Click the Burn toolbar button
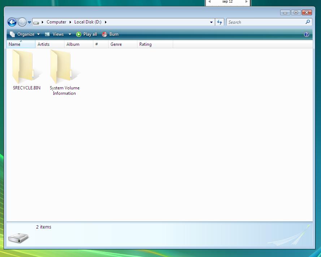The height and width of the screenshot is (257, 321). (110, 34)
